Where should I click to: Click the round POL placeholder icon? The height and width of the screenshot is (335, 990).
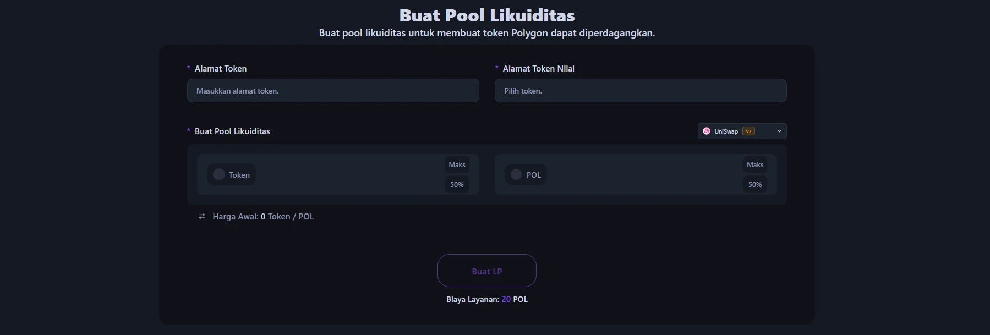(x=516, y=174)
